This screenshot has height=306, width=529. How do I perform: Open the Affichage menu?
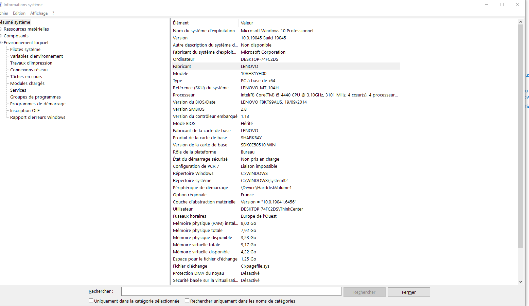39,13
